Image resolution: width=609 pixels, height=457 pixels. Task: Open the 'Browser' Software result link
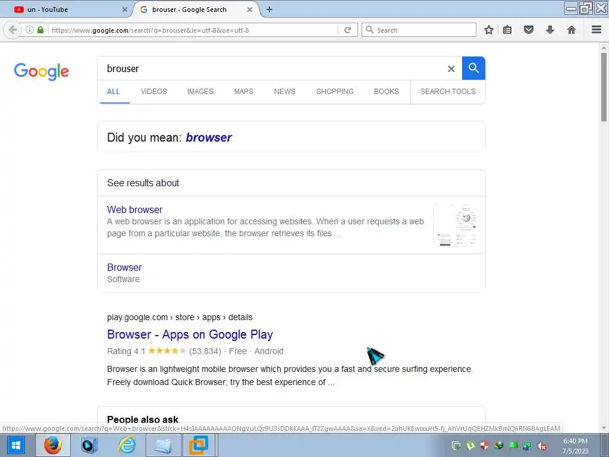124,267
